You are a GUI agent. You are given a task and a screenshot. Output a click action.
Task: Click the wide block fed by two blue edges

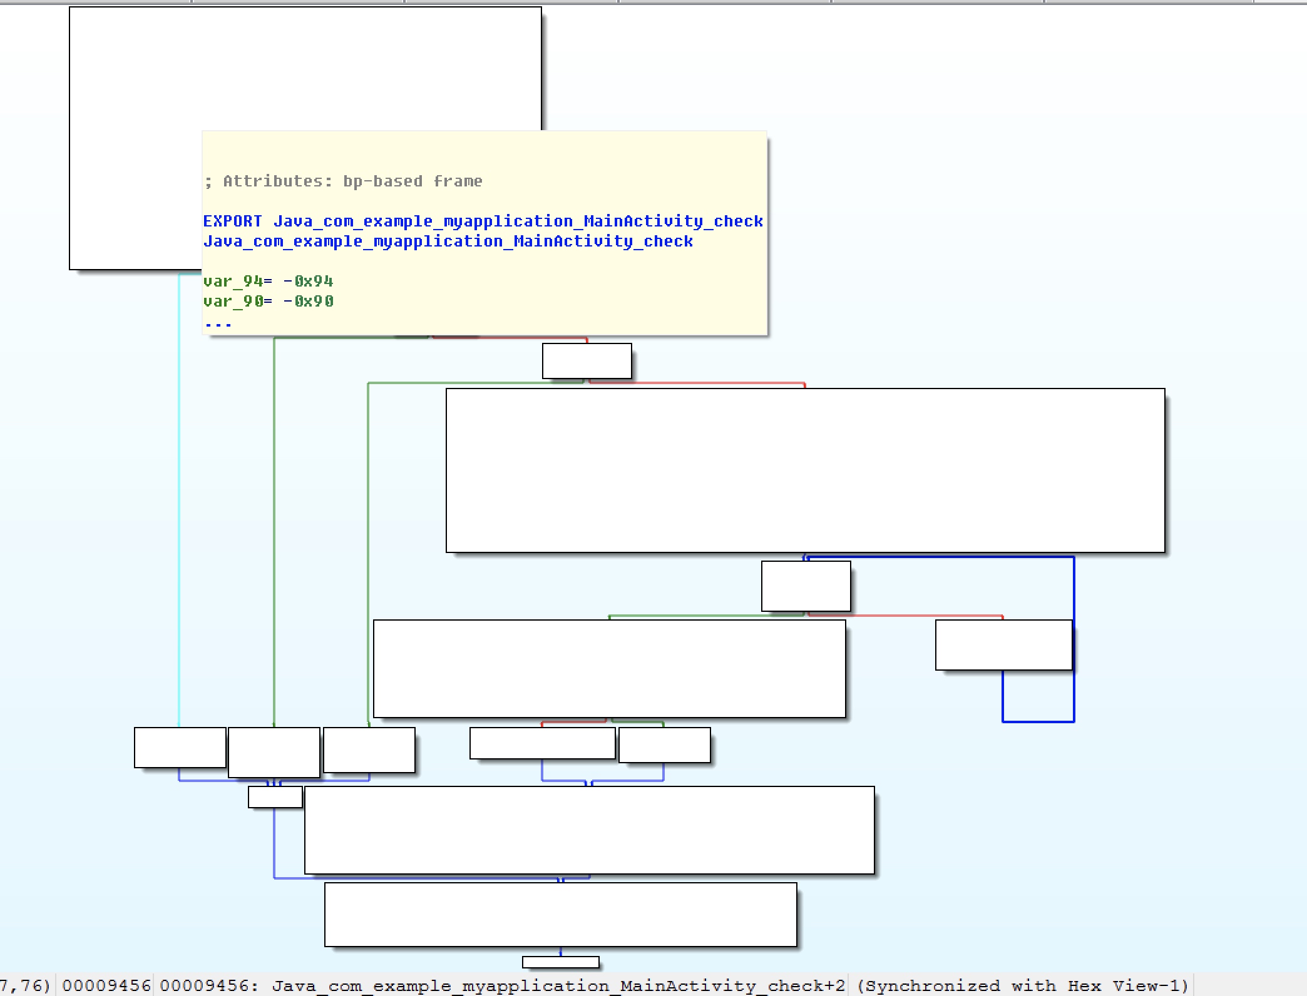coord(589,830)
